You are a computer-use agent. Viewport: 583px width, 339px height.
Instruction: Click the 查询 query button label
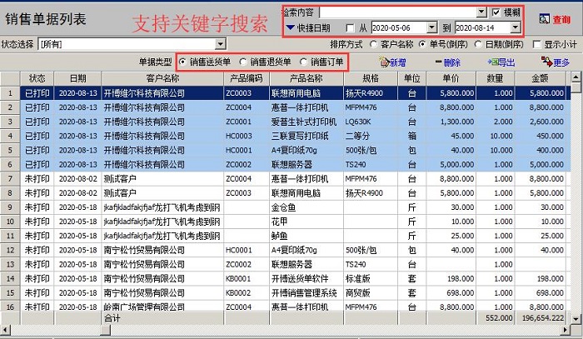point(561,19)
